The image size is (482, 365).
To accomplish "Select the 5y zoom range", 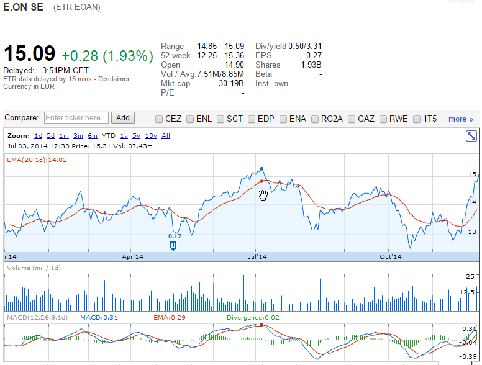I will tap(136, 136).
